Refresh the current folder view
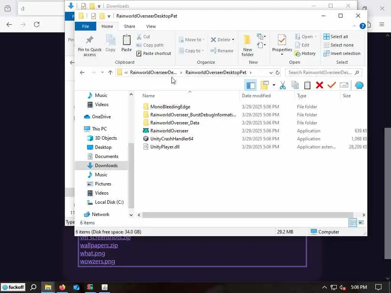Screen dimensions: 391x293 [277, 72]
